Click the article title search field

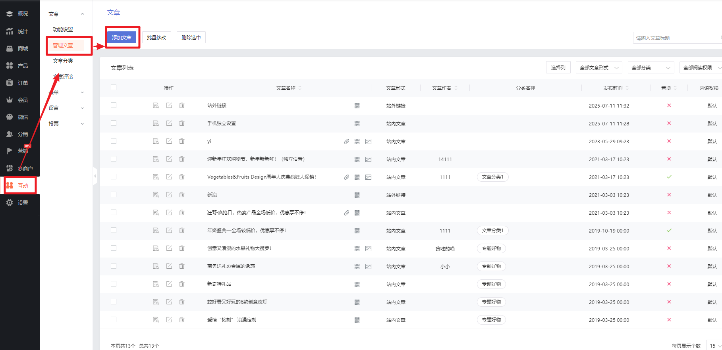pos(676,38)
